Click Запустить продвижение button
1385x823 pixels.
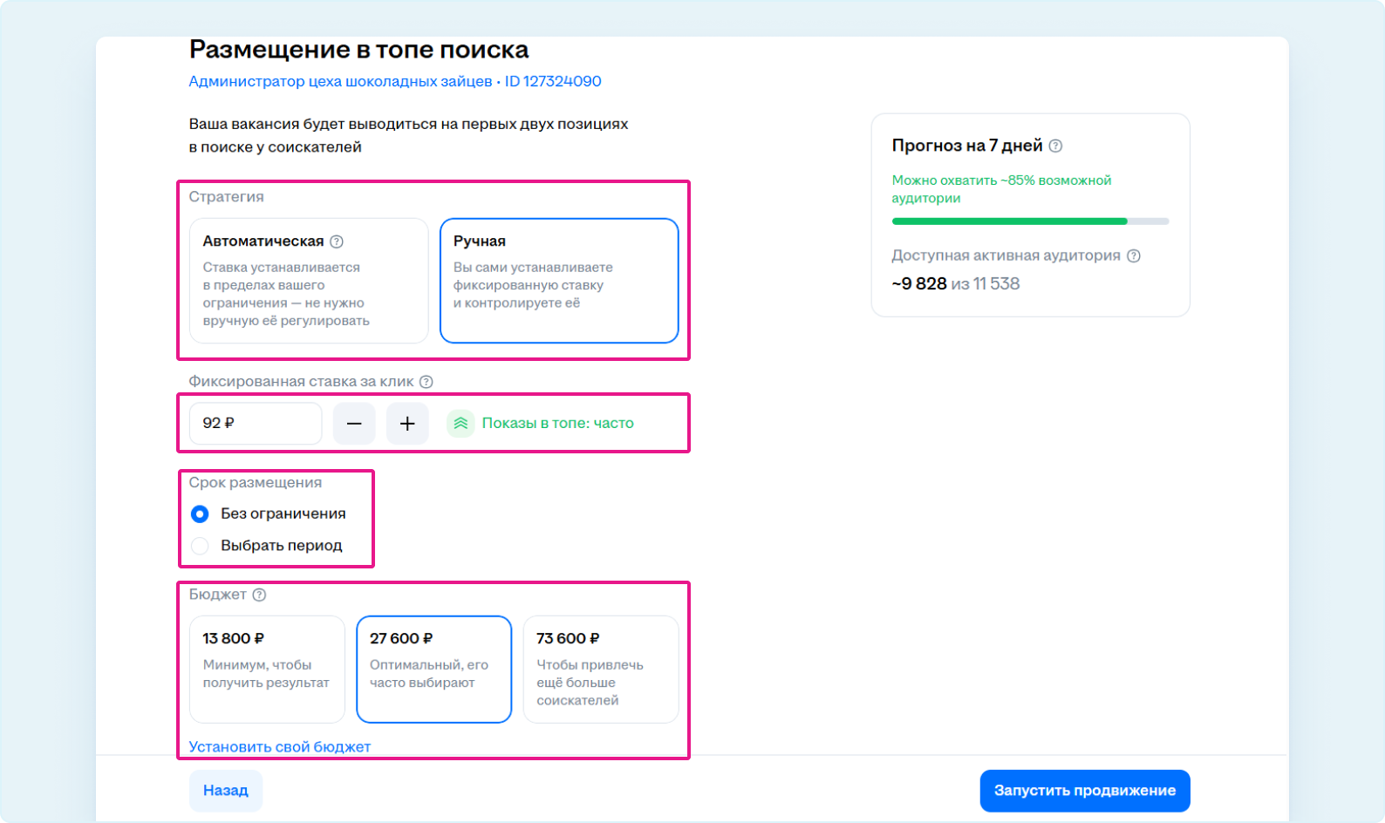(1084, 791)
